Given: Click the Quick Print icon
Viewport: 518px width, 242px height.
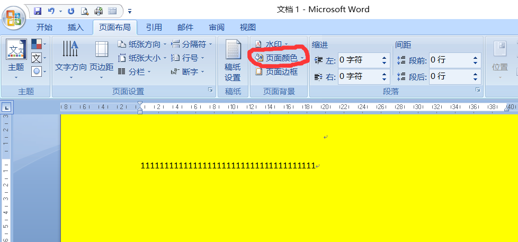Looking at the screenshot, I should pyautogui.click(x=99, y=11).
